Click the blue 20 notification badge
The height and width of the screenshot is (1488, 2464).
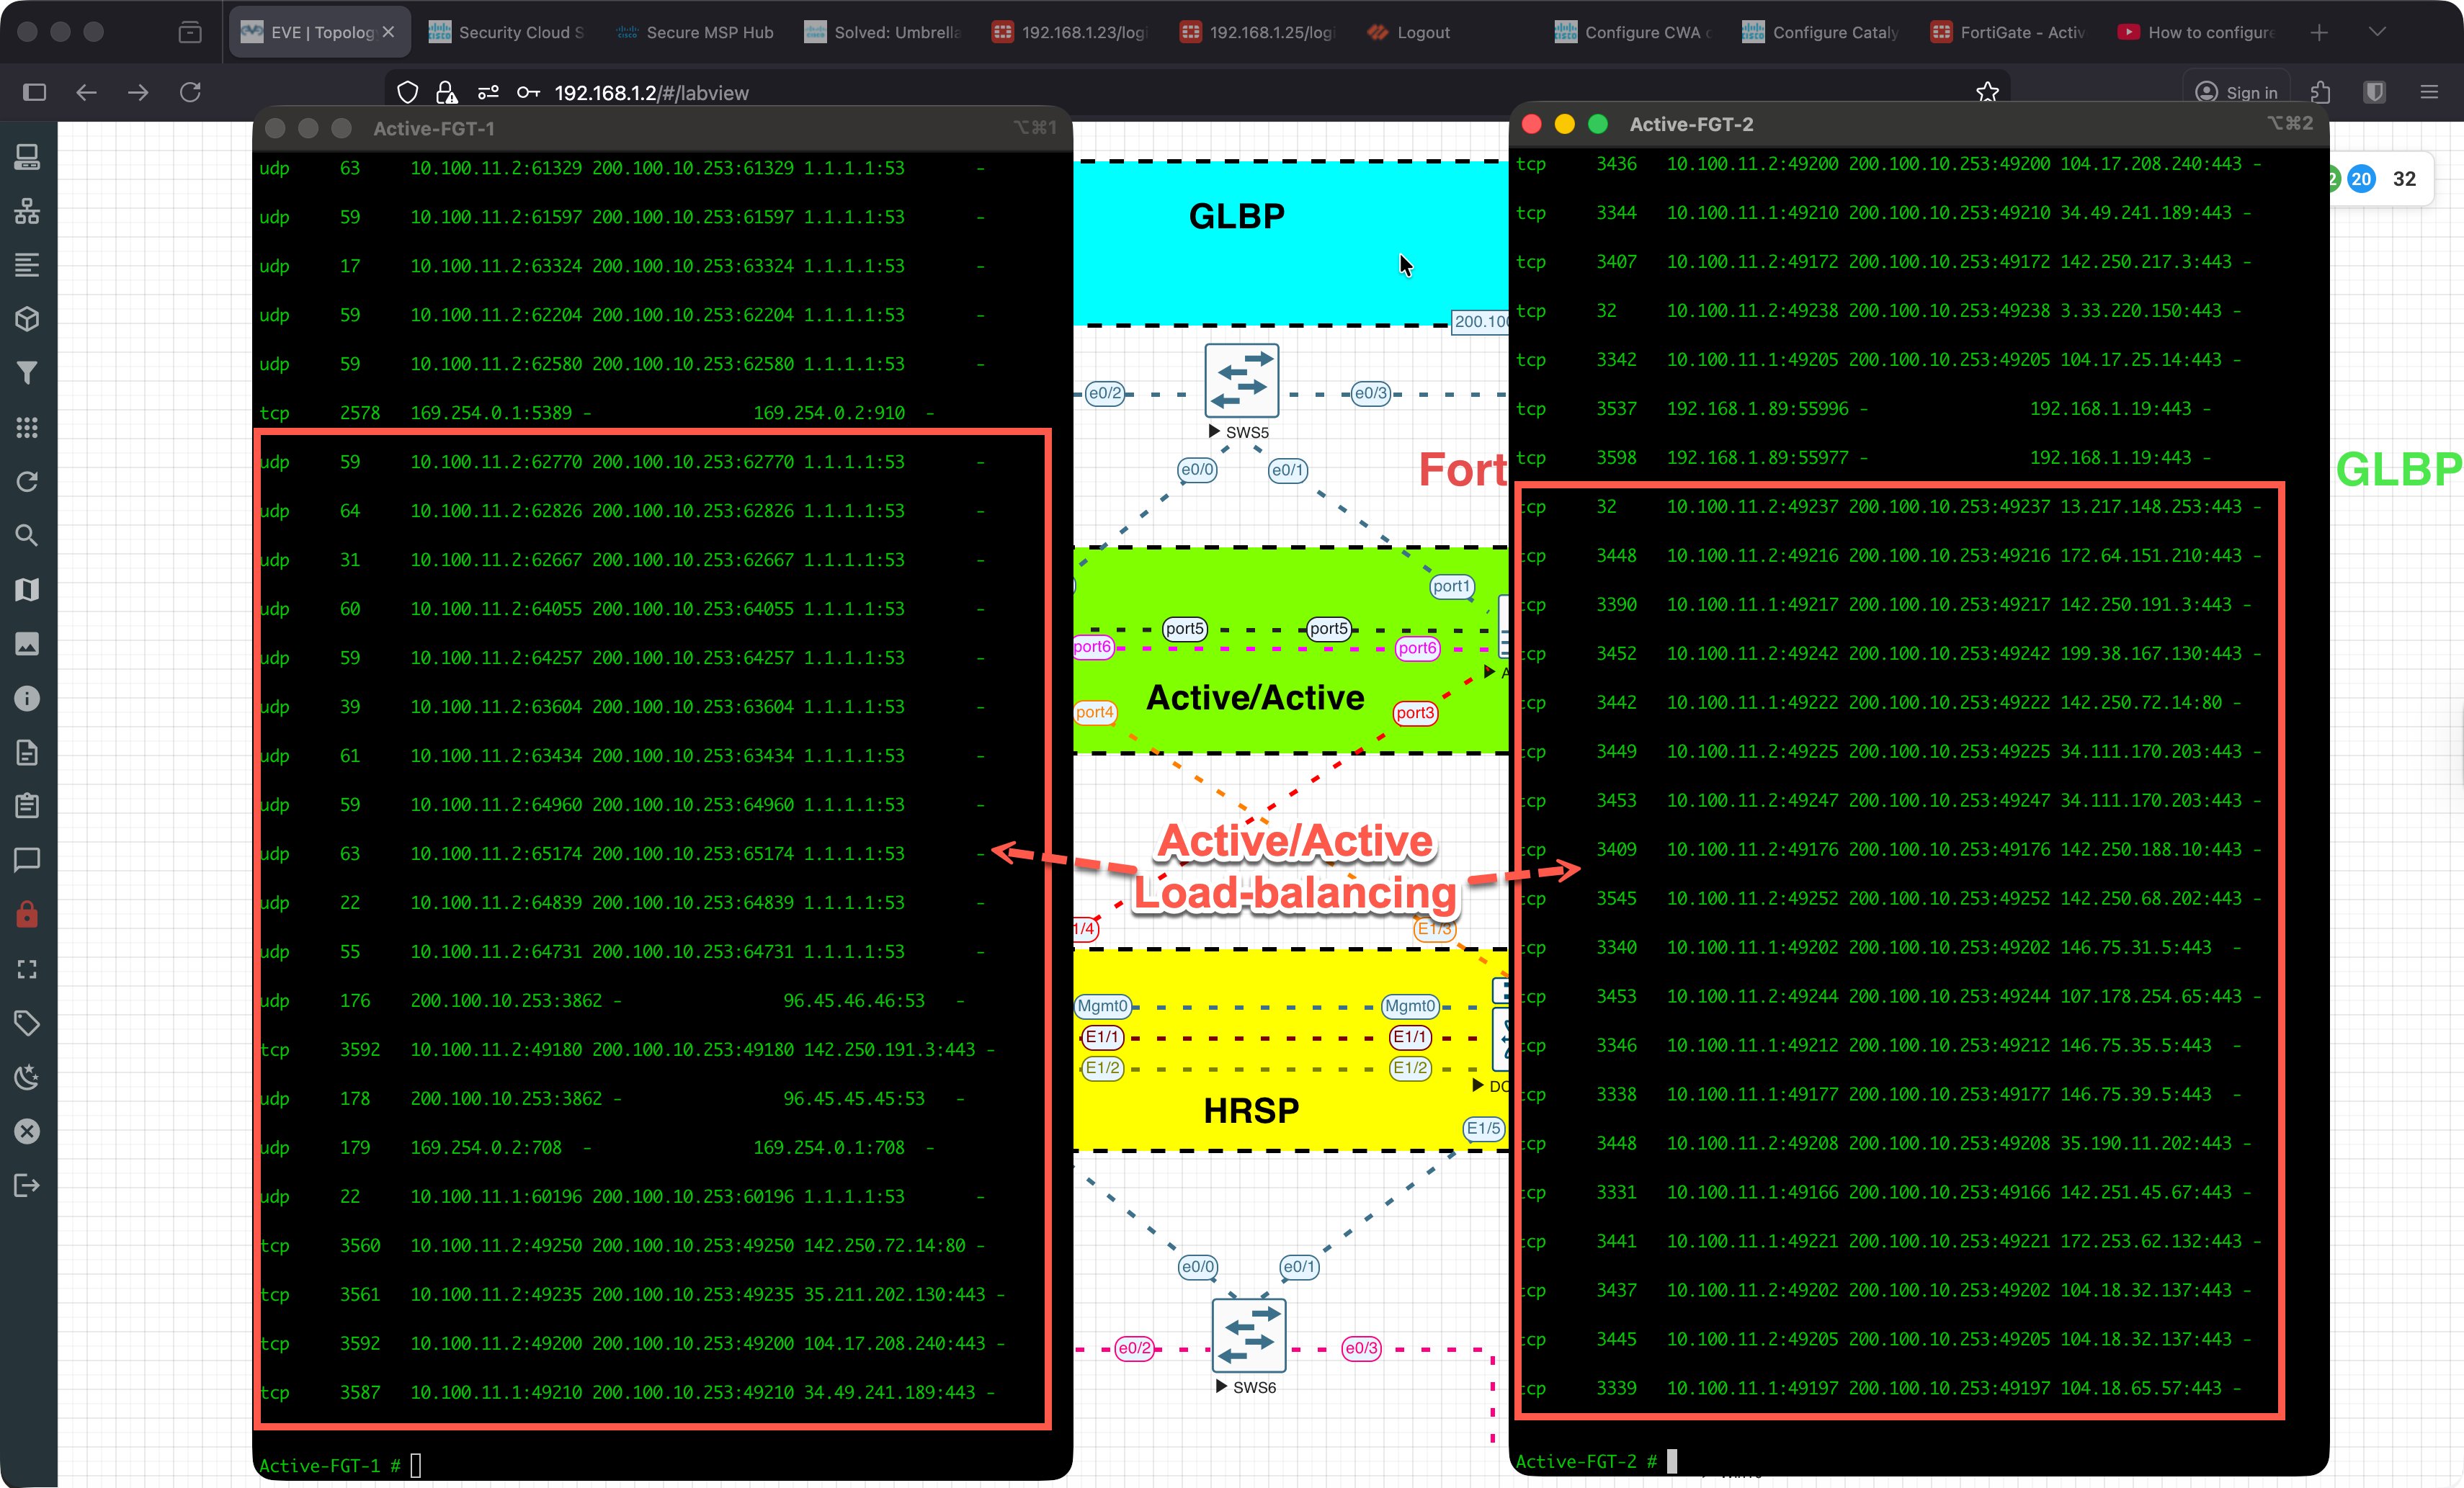point(2361,179)
